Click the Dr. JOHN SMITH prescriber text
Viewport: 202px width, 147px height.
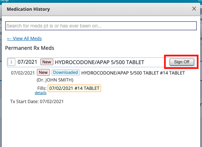point(55,80)
